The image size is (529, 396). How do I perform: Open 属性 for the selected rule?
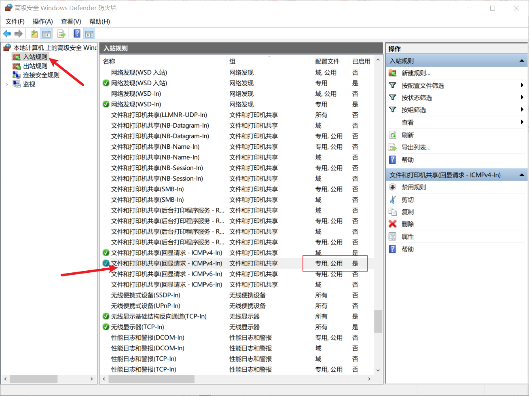[x=407, y=237]
